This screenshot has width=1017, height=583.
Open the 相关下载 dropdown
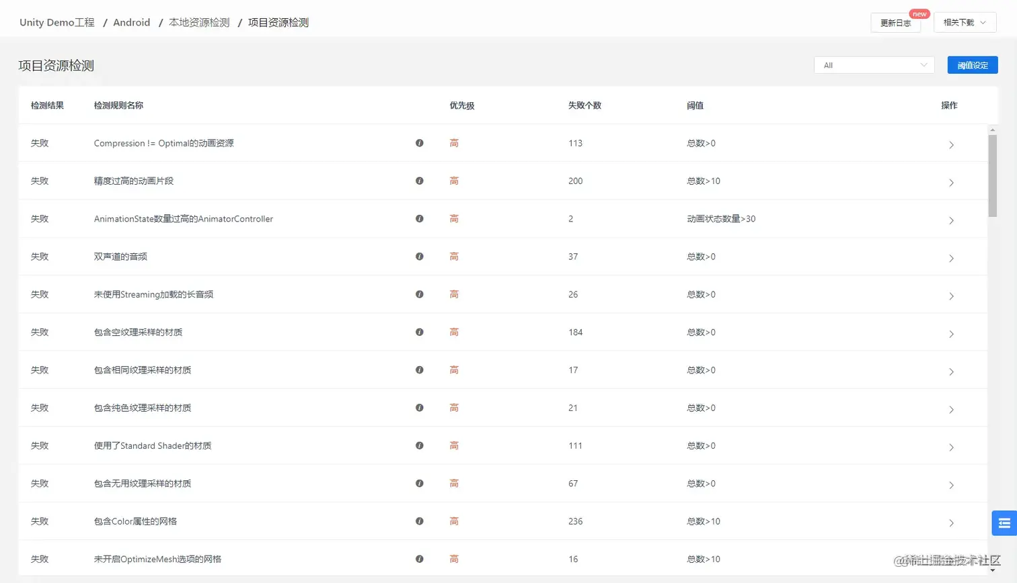coord(965,21)
